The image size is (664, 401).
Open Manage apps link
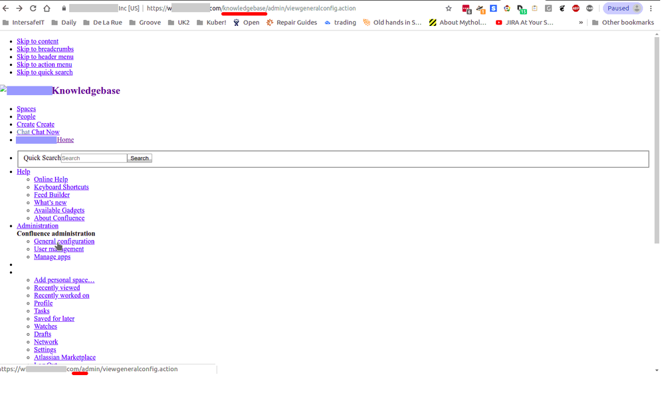pos(52,257)
